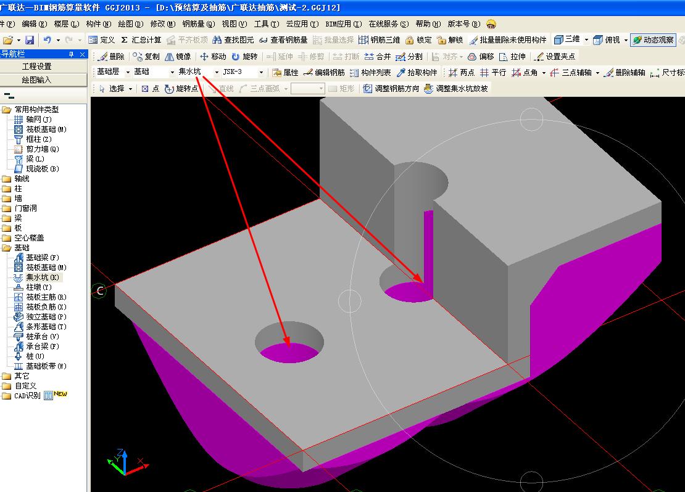The width and height of the screenshot is (685, 492).
Task: Click the 解锁 unlock icon
Action: coord(450,40)
